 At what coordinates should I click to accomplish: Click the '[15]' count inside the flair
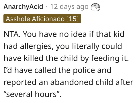[73, 19]
